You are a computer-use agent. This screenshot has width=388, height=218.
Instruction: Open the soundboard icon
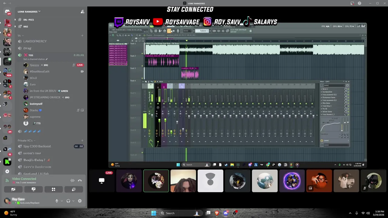(x=74, y=189)
